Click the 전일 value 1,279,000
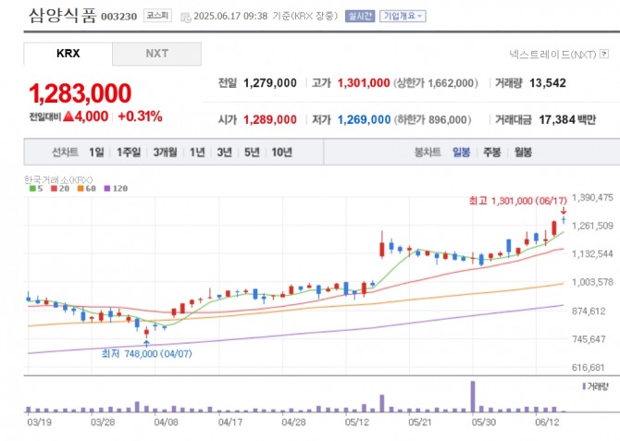This screenshot has width=620, height=441. 270,83
